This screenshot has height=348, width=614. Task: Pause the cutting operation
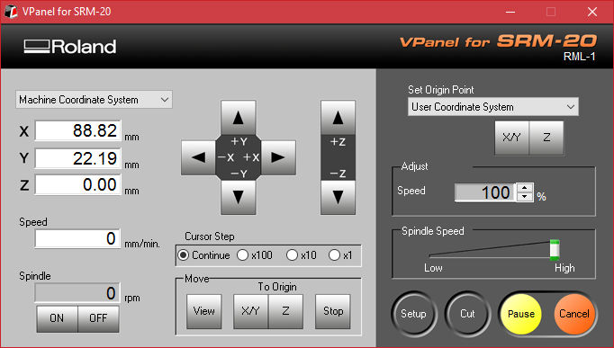click(520, 314)
